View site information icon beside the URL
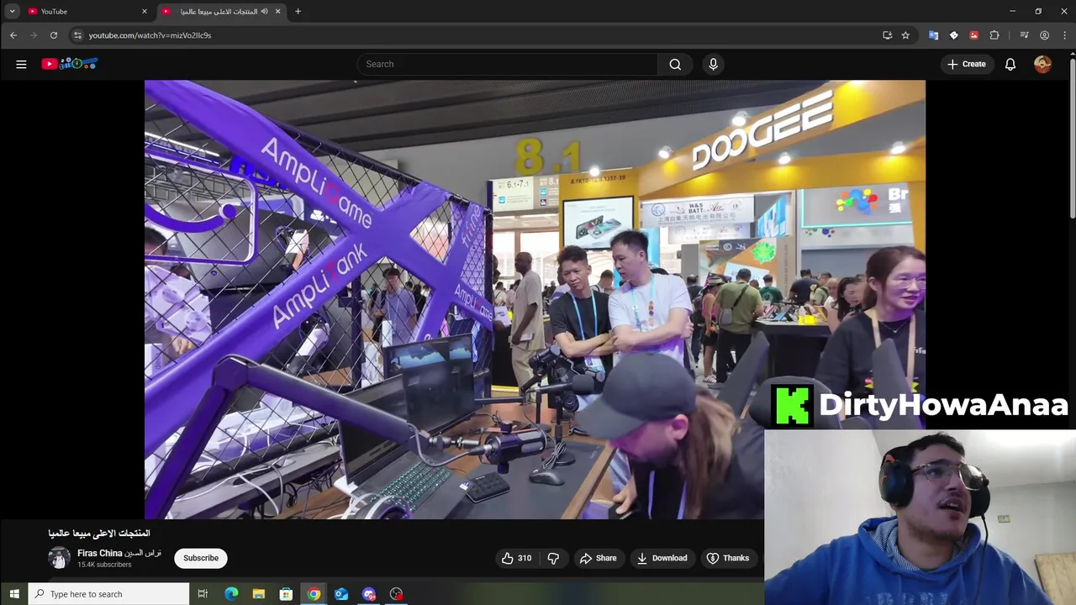The width and height of the screenshot is (1076, 605). [x=77, y=35]
